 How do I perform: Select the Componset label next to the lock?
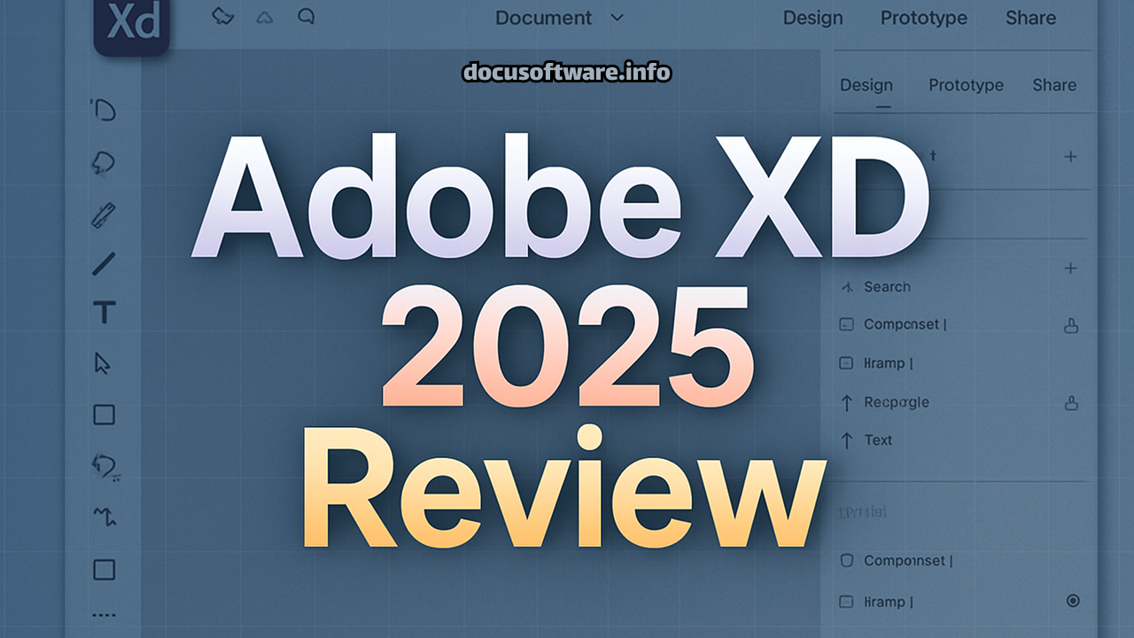coord(905,325)
